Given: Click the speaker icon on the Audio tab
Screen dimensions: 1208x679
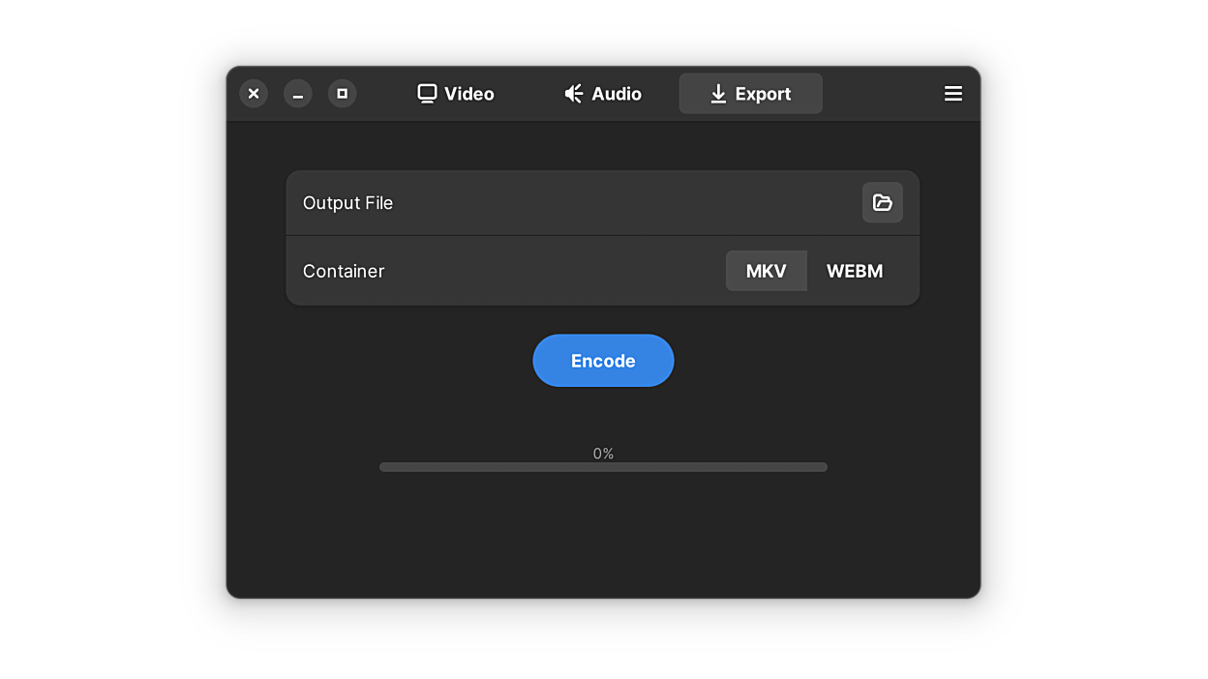Looking at the screenshot, I should point(574,93).
